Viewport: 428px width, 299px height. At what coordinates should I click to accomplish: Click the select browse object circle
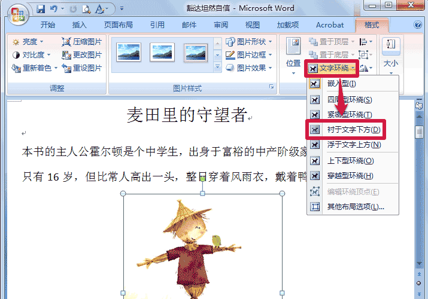(419, 283)
